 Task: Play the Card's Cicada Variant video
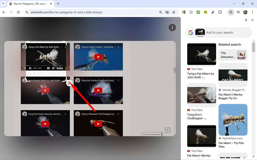click(98, 57)
